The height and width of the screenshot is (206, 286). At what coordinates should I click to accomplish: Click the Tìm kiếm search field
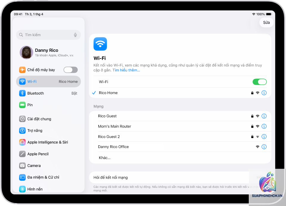pos(49,35)
